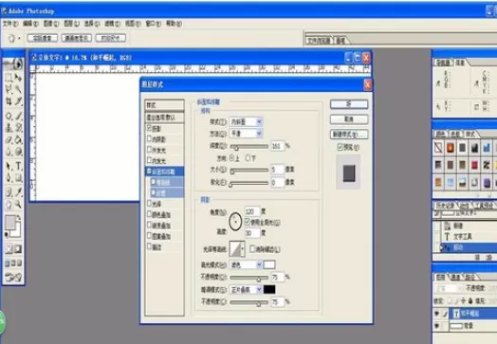Click Jump to ImageReady icon
497x344 pixels.
pyautogui.click(x=13, y=277)
